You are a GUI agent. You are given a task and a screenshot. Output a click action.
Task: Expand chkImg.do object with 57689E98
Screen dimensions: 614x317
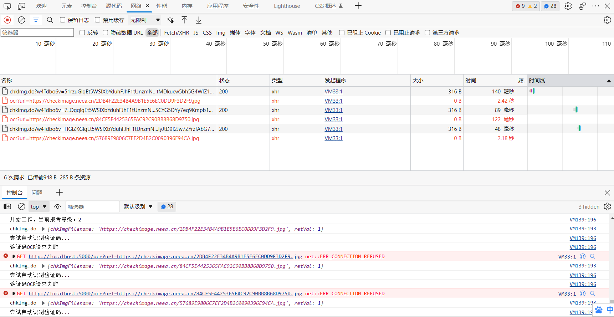tap(43, 303)
